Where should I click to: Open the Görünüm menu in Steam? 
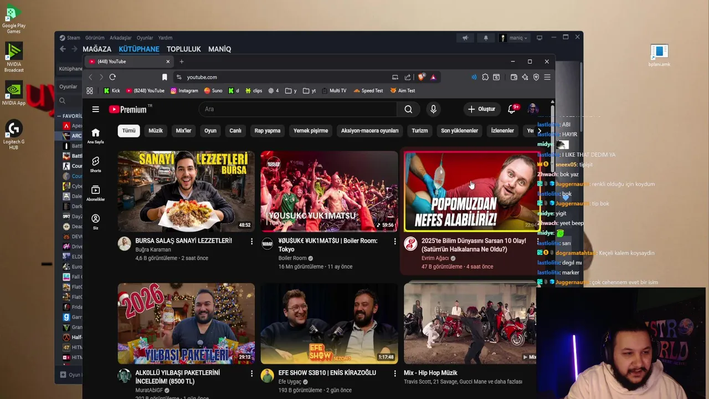point(95,38)
